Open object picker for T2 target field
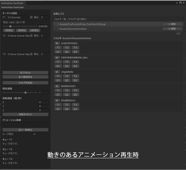The image size is (186, 170). click(x=31, y=36)
